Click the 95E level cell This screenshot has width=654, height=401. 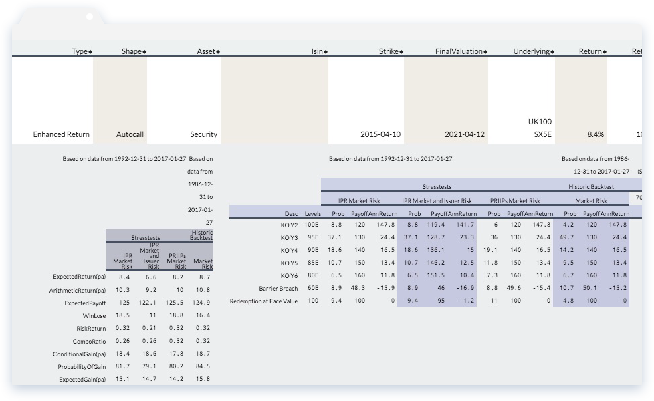point(313,237)
